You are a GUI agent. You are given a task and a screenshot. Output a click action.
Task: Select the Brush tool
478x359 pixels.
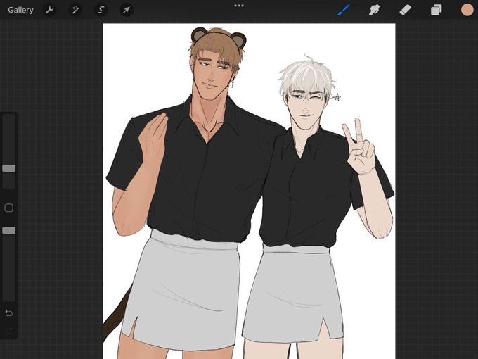(x=343, y=10)
